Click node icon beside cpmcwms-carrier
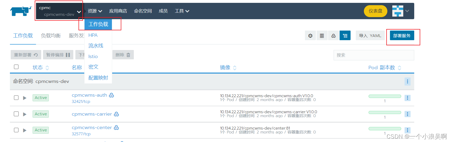 click(116, 114)
